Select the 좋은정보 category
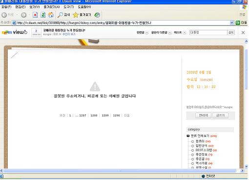The image size is (249, 180). pyautogui.click(x=202, y=155)
